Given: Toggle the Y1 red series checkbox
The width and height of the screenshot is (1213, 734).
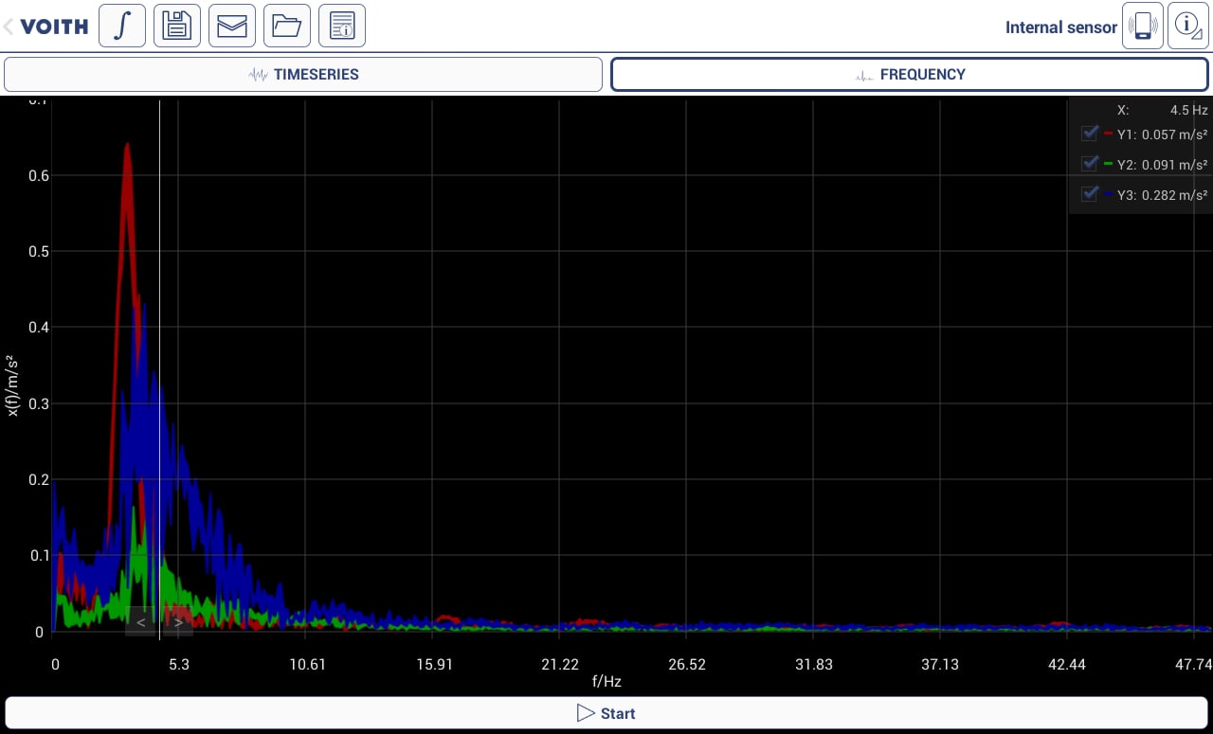Looking at the screenshot, I should (x=1090, y=134).
